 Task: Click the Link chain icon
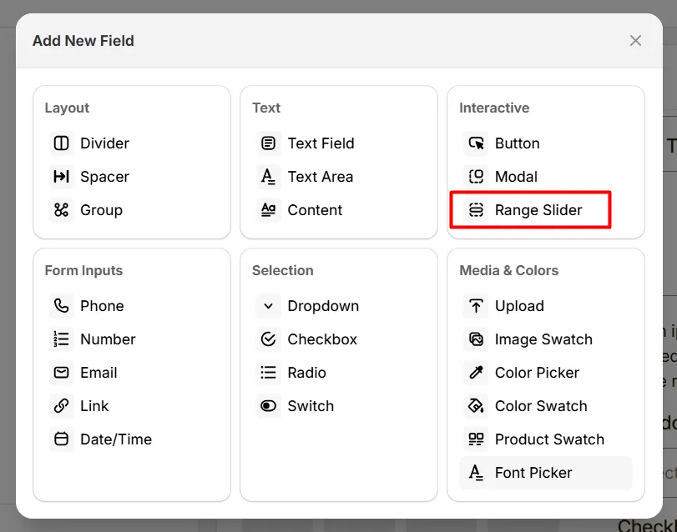click(61, 406)
